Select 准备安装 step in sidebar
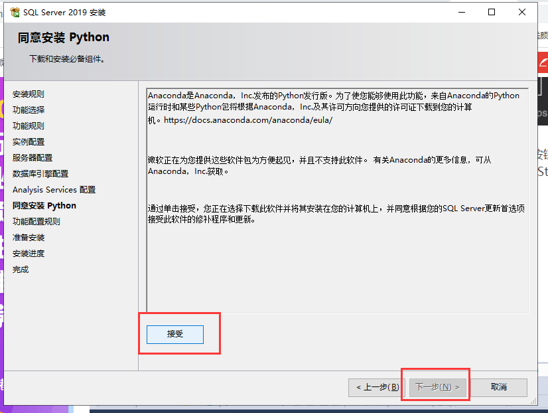The image size is (548, 413). [x=29, y=238]
